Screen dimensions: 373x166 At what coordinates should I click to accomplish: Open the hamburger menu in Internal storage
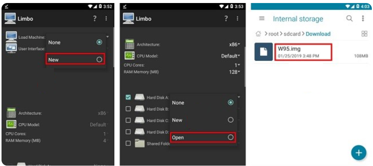point(262,19)
